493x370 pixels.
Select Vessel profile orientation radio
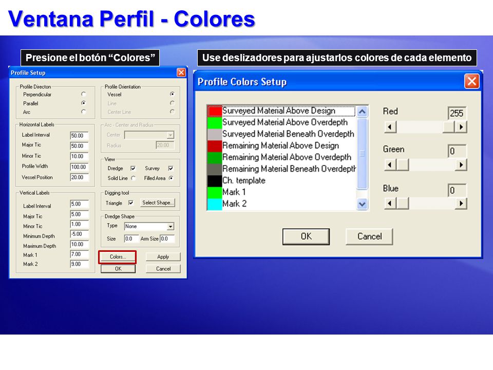click(x=172, y=94)
